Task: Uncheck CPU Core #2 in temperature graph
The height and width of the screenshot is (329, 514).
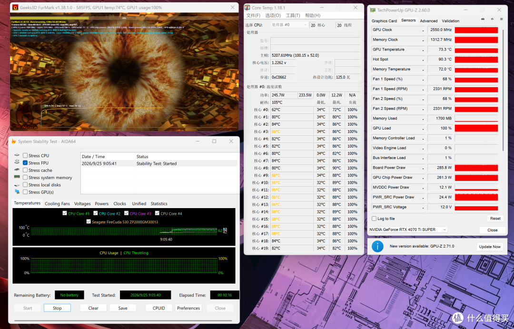Action: click(x=95, y=213)
